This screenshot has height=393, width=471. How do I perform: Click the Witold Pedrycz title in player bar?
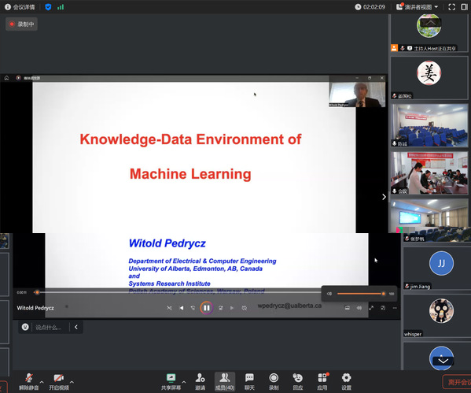coord(35,307)
